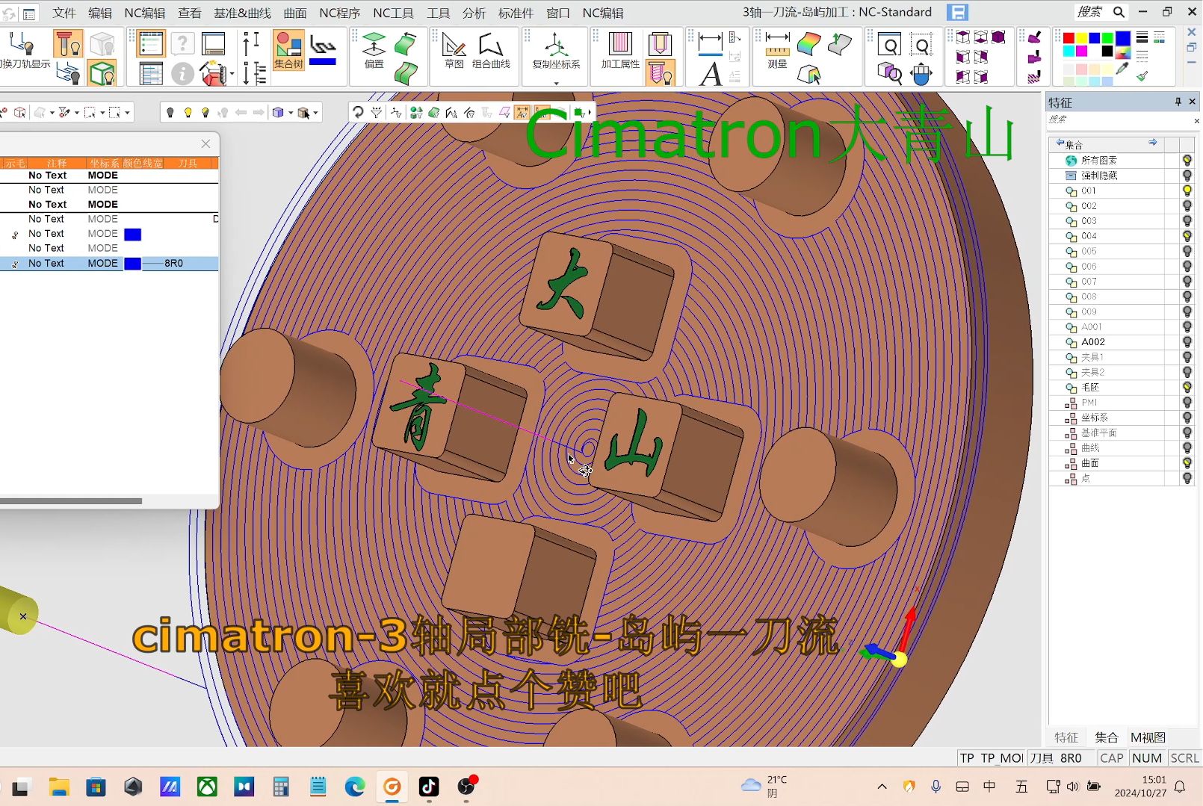
Task: Toggle visibility bulb for A002 set
Action: 1187,342
